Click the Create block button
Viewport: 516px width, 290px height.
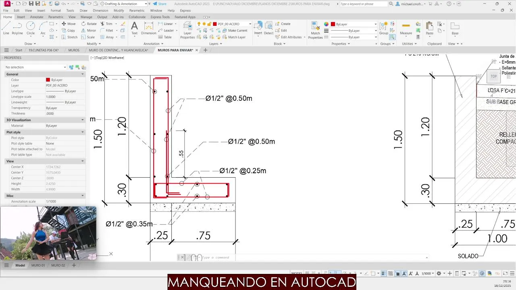click(x=283, y=24)
